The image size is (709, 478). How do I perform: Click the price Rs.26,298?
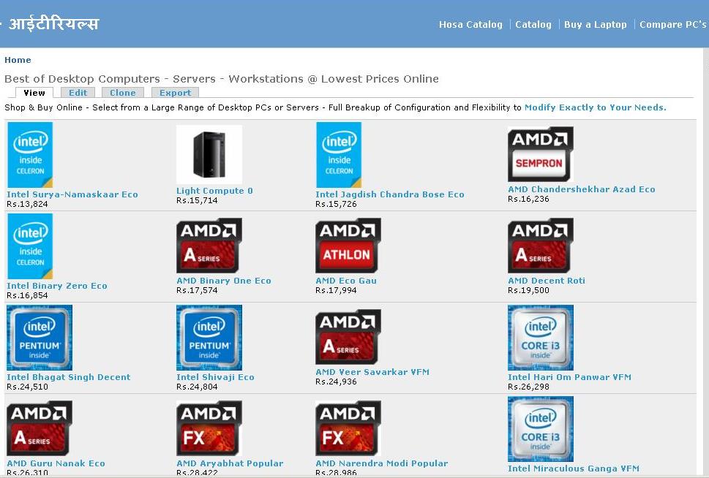pyautogui.click(x=528, y=387)
